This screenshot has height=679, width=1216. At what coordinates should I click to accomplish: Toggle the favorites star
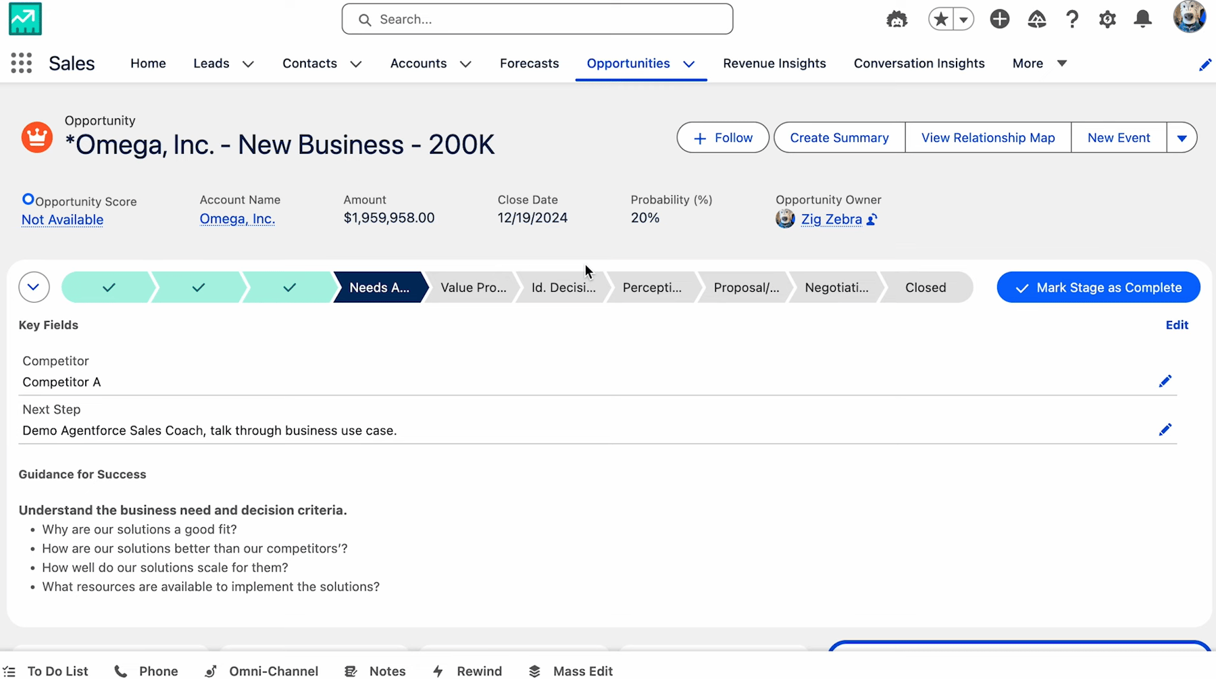click(x=940, y=19)
